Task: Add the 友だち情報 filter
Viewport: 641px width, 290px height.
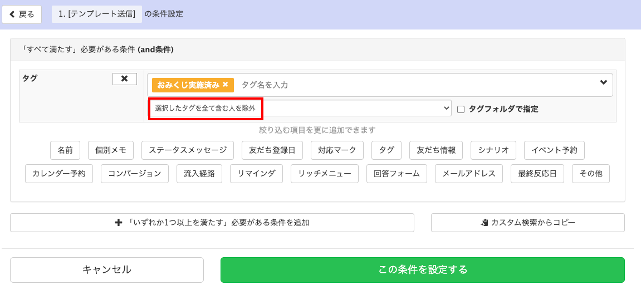Action: point(436,150)
